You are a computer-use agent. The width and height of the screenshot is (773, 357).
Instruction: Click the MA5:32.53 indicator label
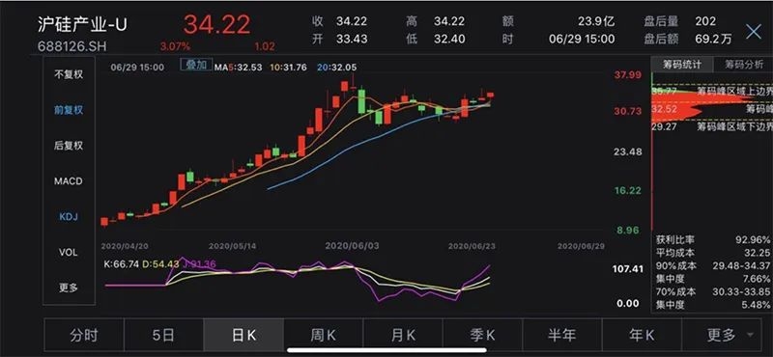pos(238,68)
